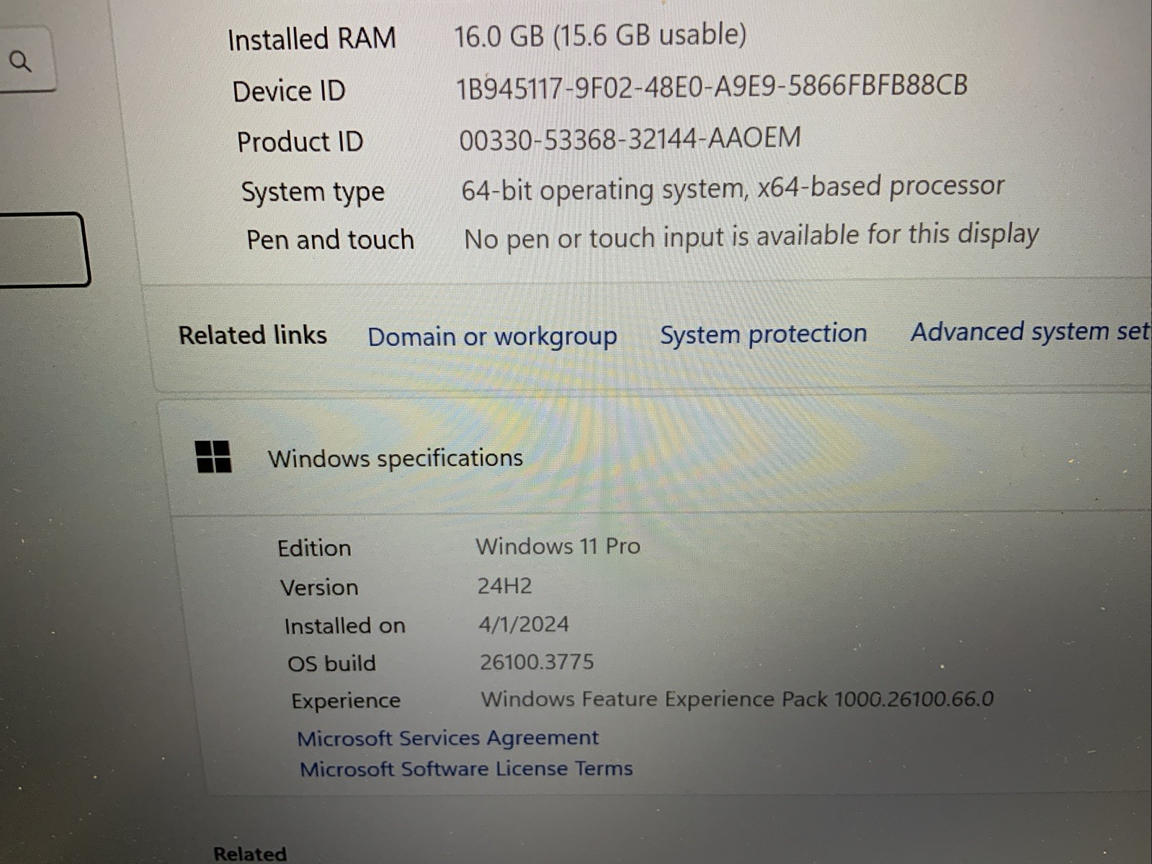Viewport: 1152px width, 864px height.
Task: Click the Product ID label
Action: (x=300, y=142)
